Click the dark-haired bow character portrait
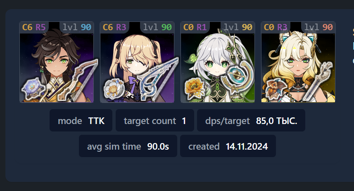Image resolution: width=354 pixels, height=191 pixels. (57, 62)
